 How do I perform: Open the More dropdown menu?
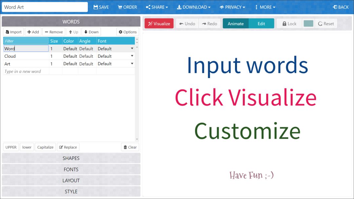(x=265, y=7)
